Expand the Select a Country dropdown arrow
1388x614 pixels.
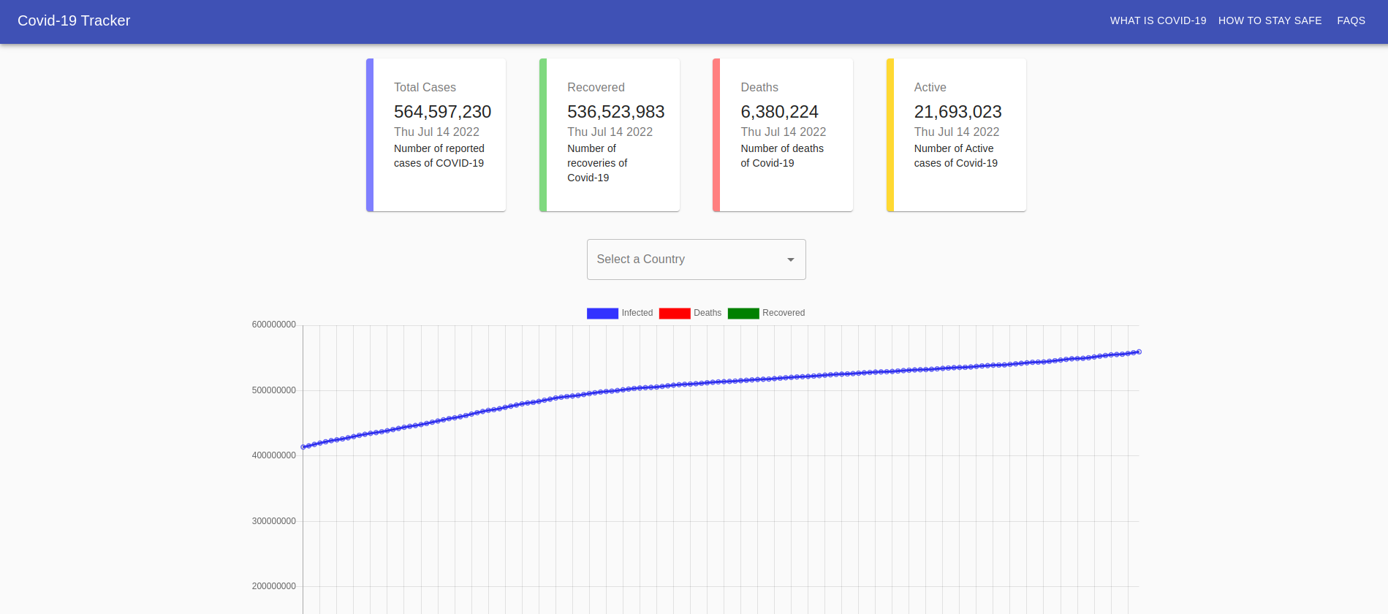(x=790, y=259)
